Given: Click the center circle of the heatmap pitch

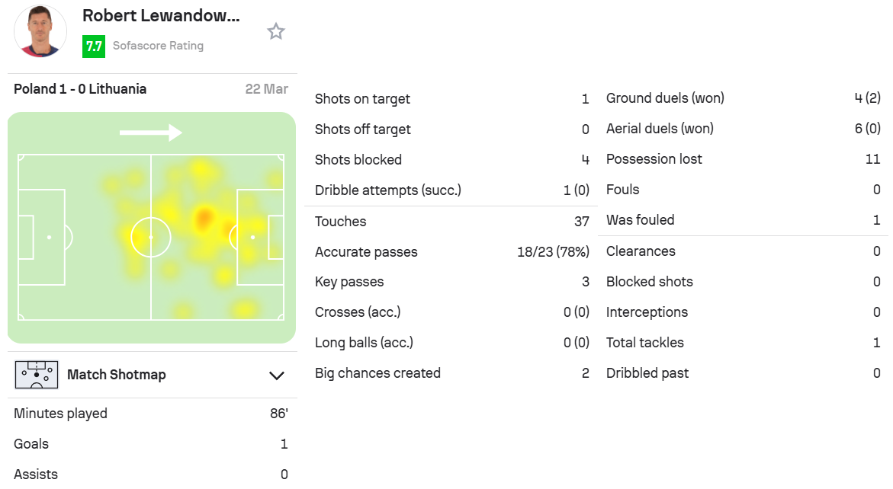Looking at the screenshot, I should coord(151,237).
